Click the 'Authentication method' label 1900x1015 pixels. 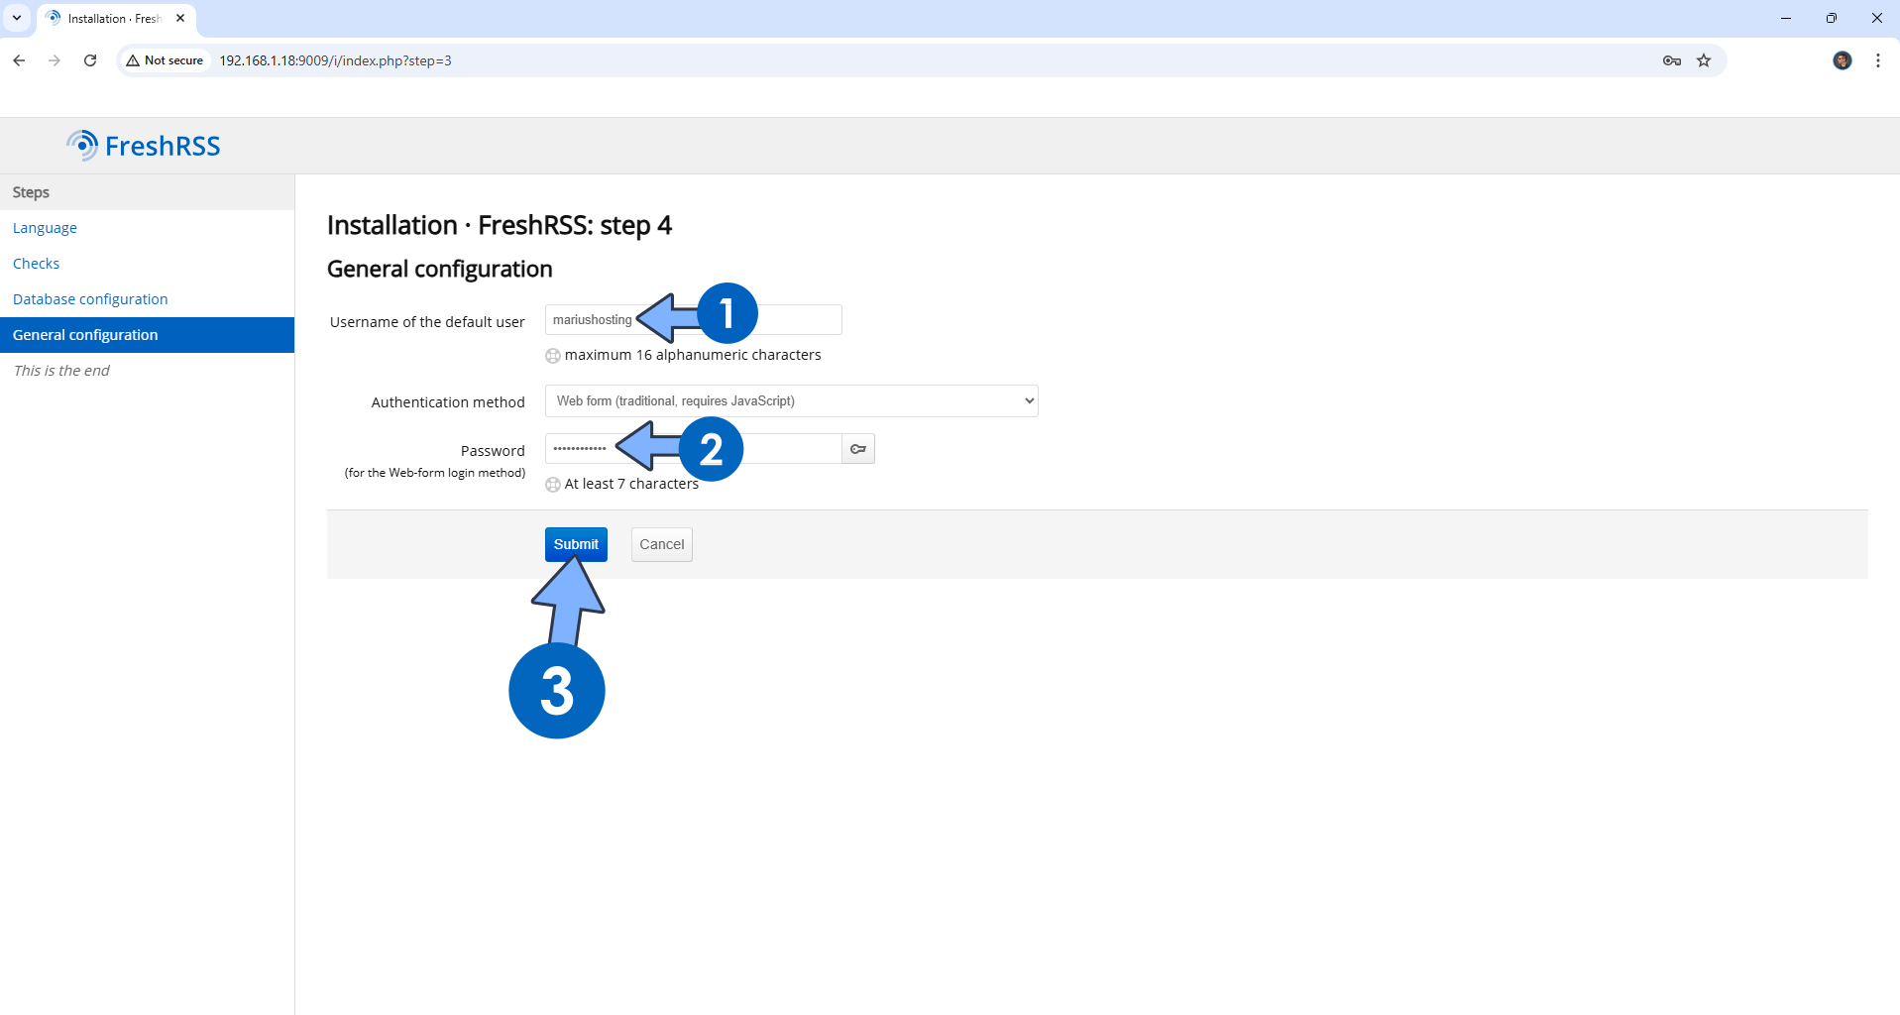click(x=448, y=402)
